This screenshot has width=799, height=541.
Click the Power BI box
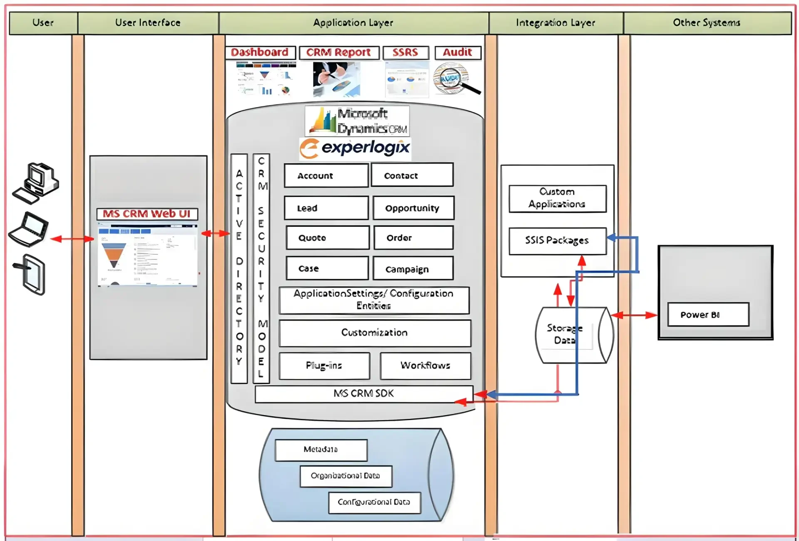[708, 315]
